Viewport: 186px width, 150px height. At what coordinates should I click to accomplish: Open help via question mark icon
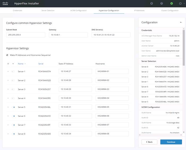point(162,3)
